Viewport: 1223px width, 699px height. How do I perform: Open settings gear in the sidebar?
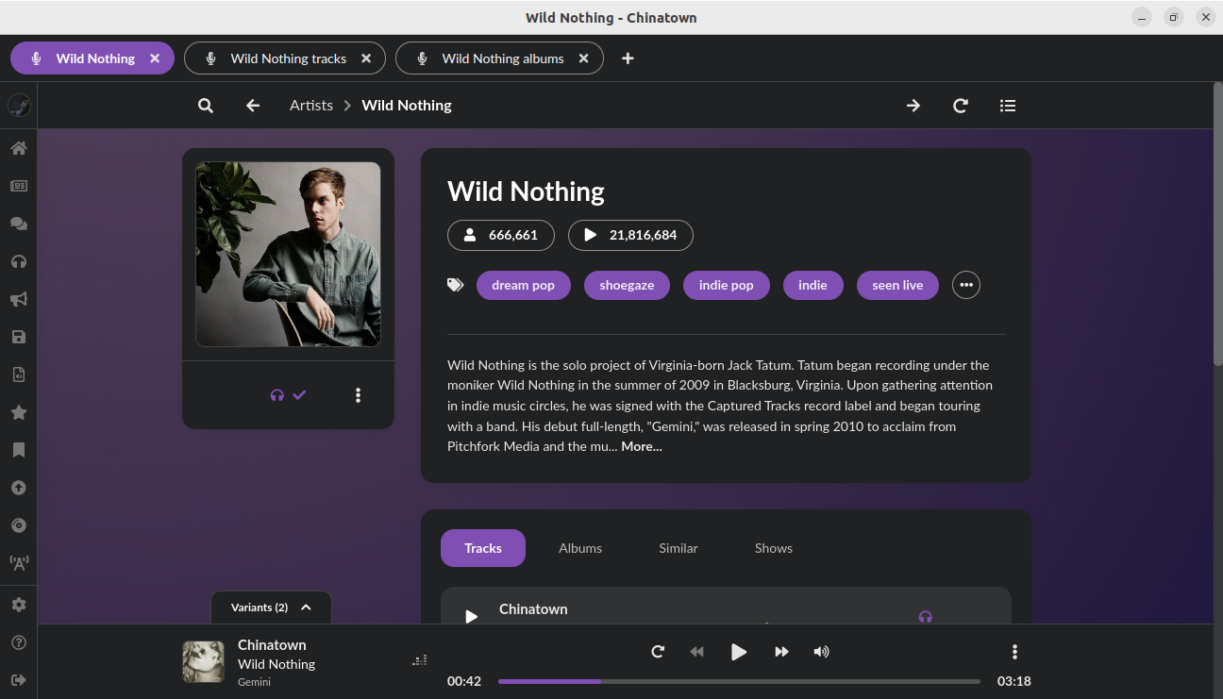click(x=19, y=605)
